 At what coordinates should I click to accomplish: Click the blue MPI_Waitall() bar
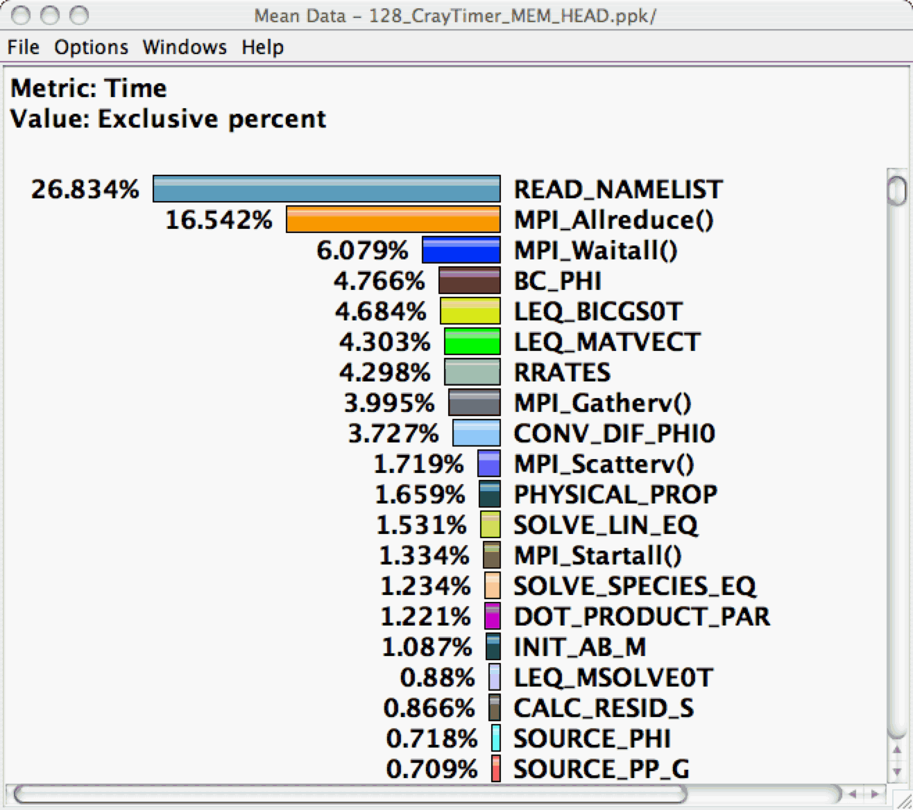click(x=461, y=250)
